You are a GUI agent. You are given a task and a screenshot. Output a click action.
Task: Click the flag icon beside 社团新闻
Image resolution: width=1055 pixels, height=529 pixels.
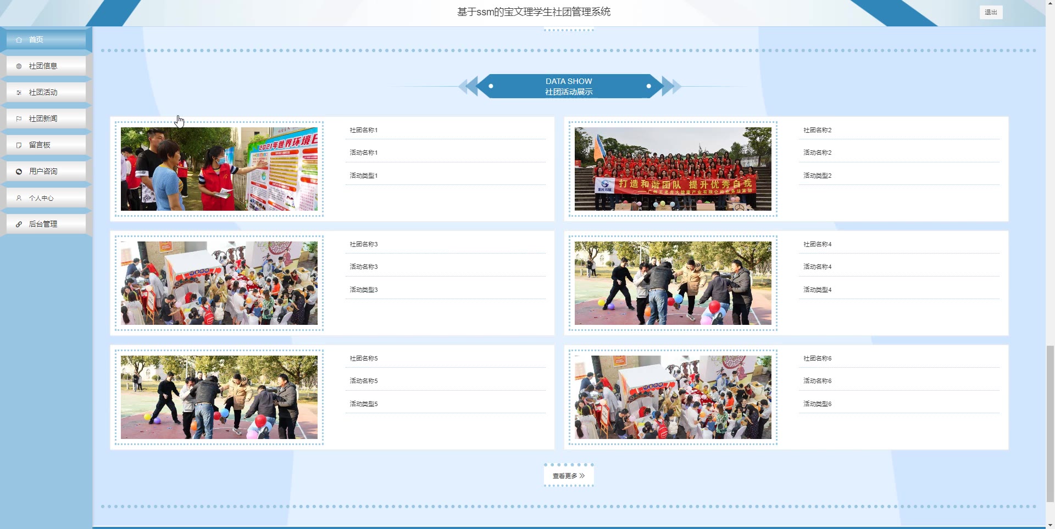pyautogui.click(x=19, y=119)
